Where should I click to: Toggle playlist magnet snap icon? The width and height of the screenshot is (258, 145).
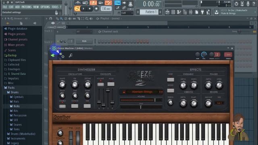(50, 19)
